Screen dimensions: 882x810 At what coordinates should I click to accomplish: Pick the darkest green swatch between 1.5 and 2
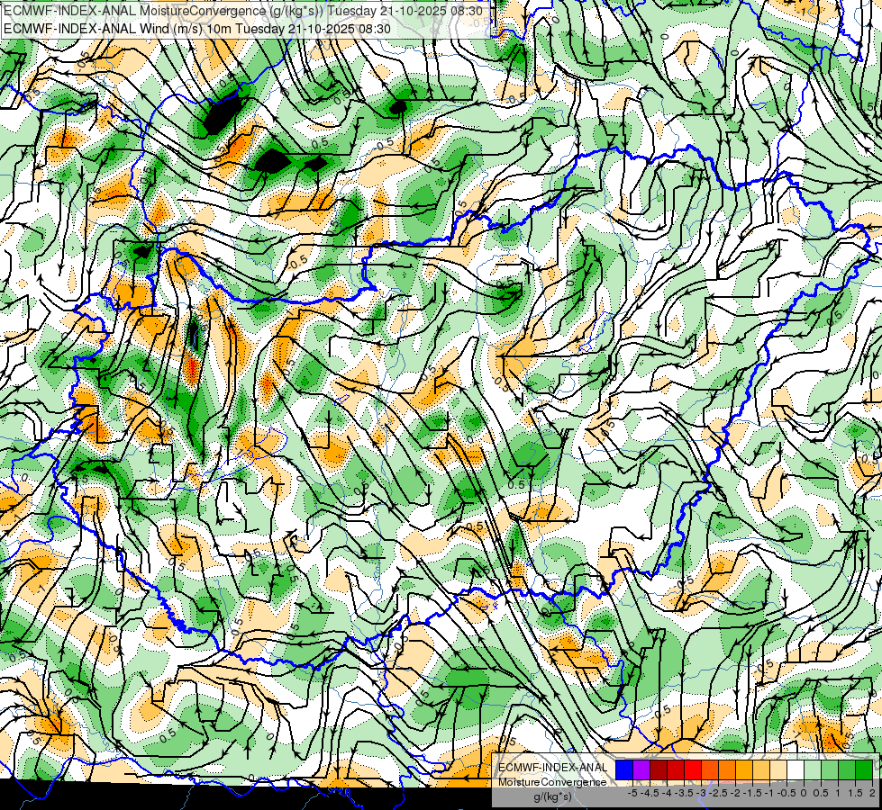[x=864, y=770]
